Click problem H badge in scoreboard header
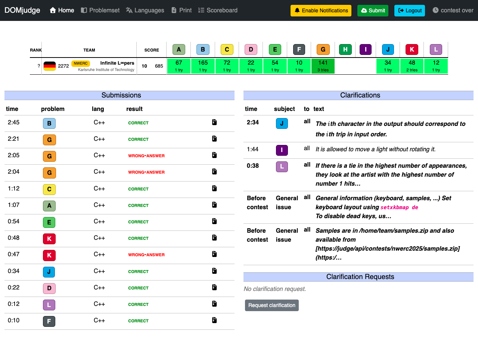 345,50
